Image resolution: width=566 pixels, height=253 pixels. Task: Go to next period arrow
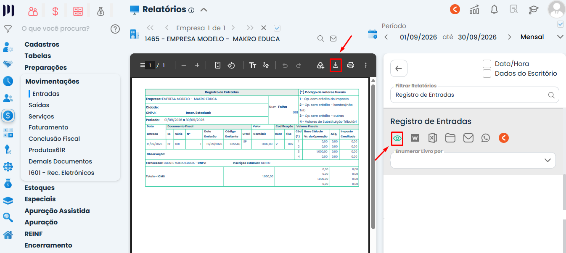tap(510, 37)
